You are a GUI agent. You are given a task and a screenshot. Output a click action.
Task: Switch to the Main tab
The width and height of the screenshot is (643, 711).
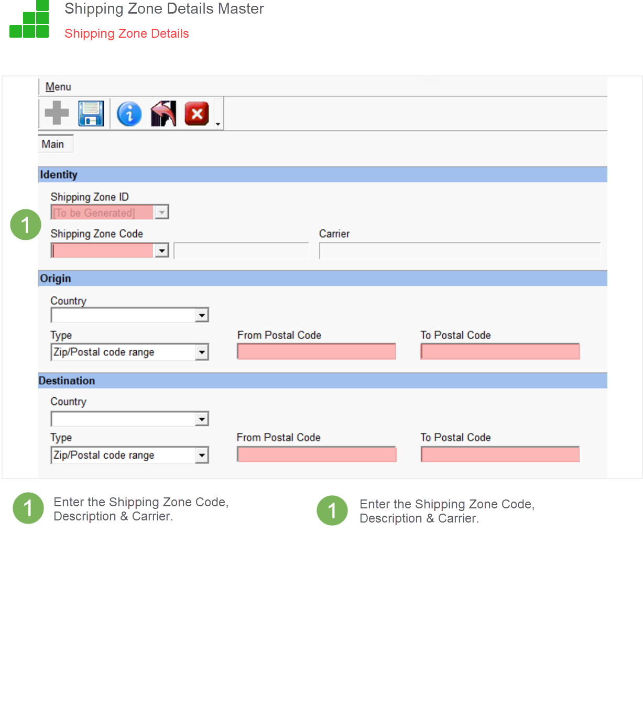click(53, 144)
